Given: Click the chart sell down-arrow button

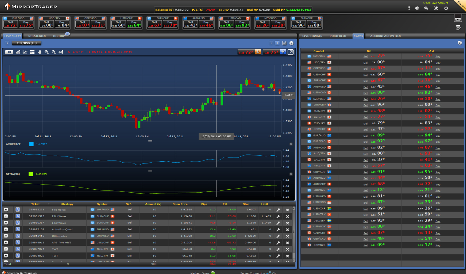Looking at the screenshot, I should click(x=258, y=52).
